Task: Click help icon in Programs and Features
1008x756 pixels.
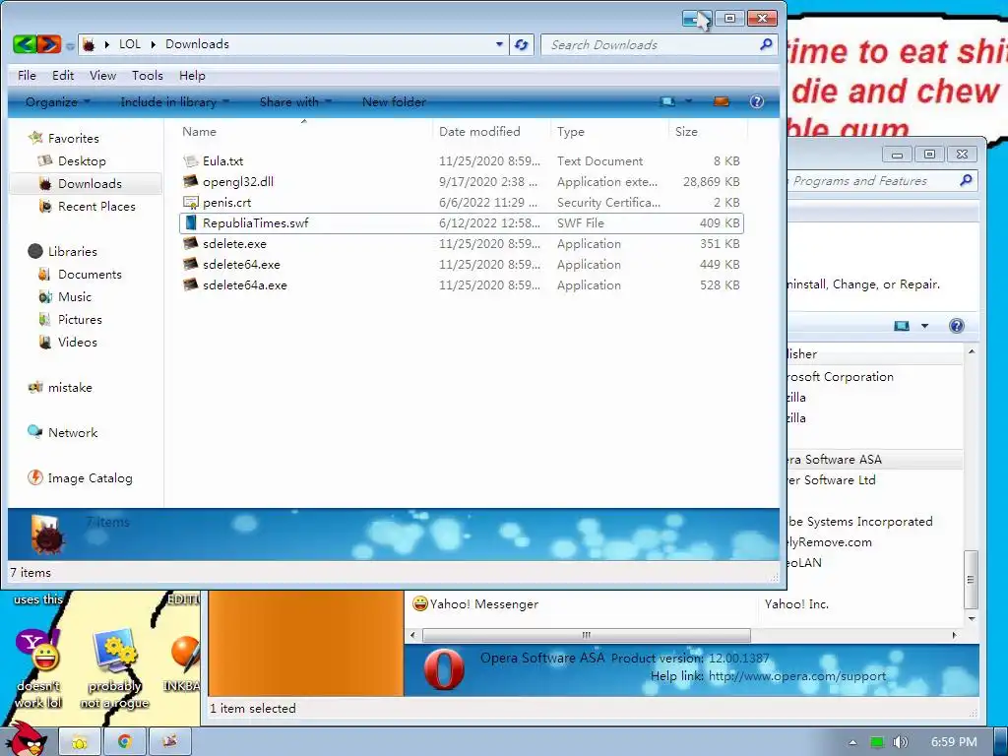Action: 957,326
